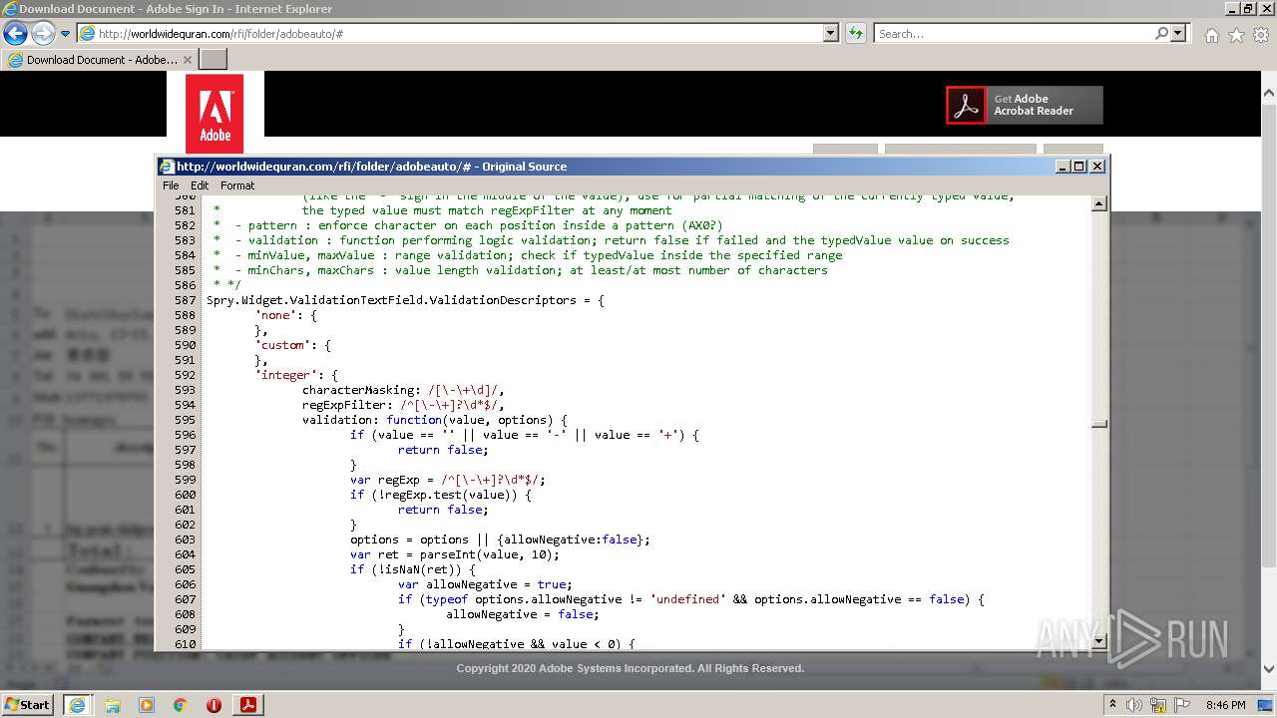Minimize the Original Source window
This screenshot has width=1277, height=718.
[x=1063, y=167]
